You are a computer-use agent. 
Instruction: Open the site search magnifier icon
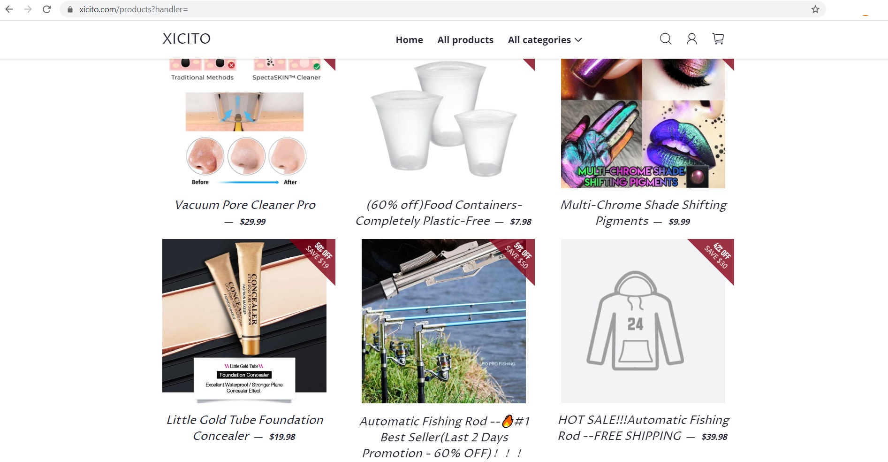coord(666,39)
